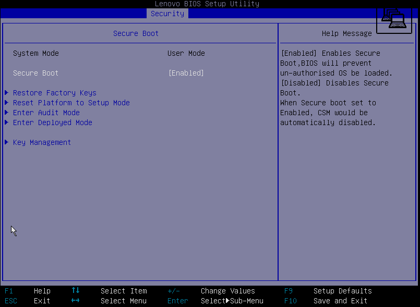Click the Enter key hint in the footer
This screenshot has height=307, width=420.
click(x=177, y=301)
